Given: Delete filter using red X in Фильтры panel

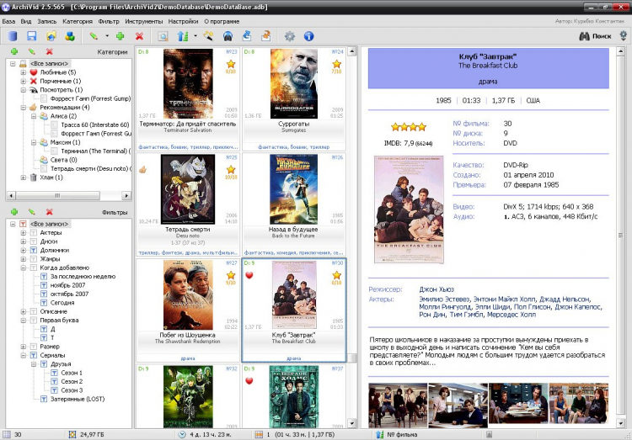Looking at the screenshot, I should pos(50,213).
